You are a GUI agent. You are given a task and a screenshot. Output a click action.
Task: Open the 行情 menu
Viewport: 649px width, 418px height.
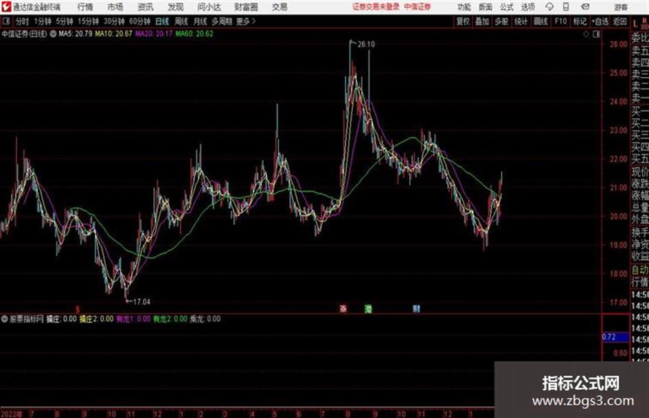point(85,7)
